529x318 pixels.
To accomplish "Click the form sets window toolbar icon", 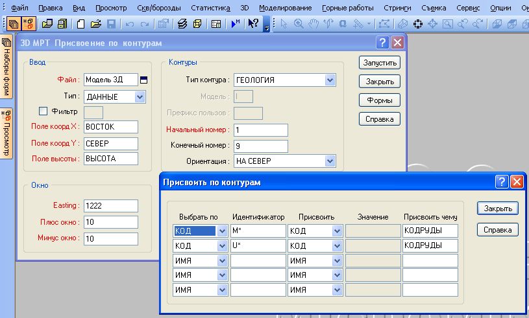I will click(14, 24).
